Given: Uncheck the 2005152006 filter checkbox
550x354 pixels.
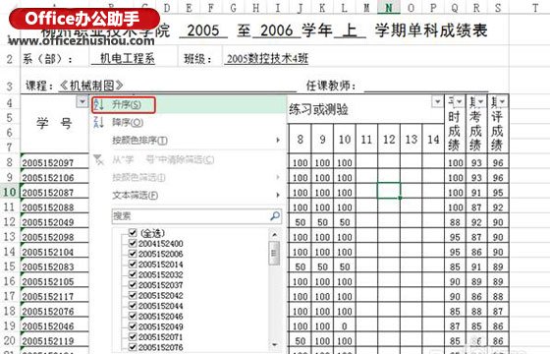Looking at the screenshot, I should click(133, 254).
